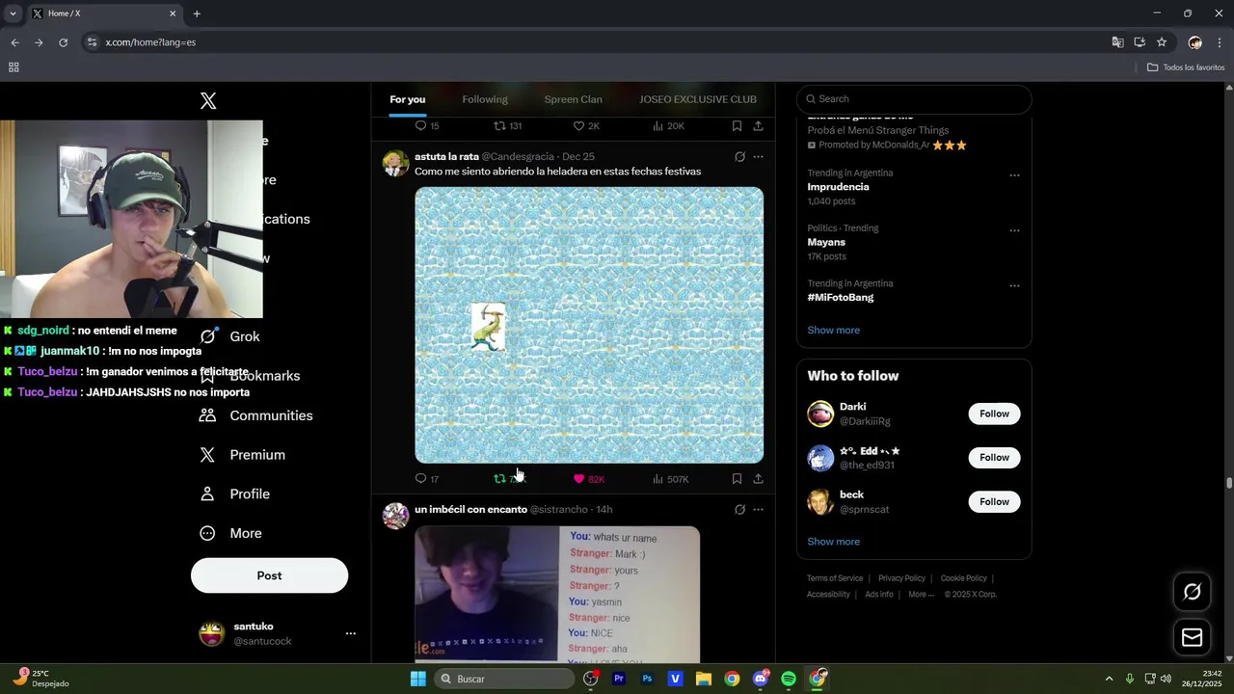1234x694 pixels.
Task: Open more options on astuta la rata's post
Action: [x=758, y=157]
